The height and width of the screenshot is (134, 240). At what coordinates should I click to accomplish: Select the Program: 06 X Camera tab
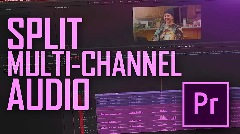click(61, 7)
